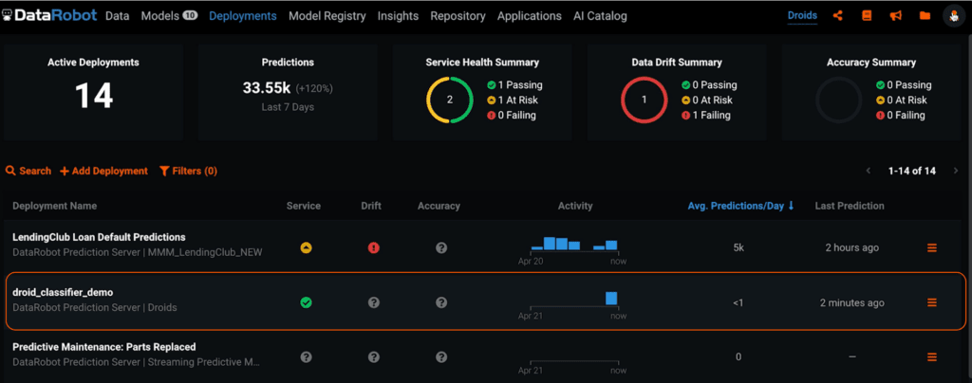Open the Applications tab
The width and height of the screenshot is (972, 383).
pyautogui.click(x=530, y=16)
